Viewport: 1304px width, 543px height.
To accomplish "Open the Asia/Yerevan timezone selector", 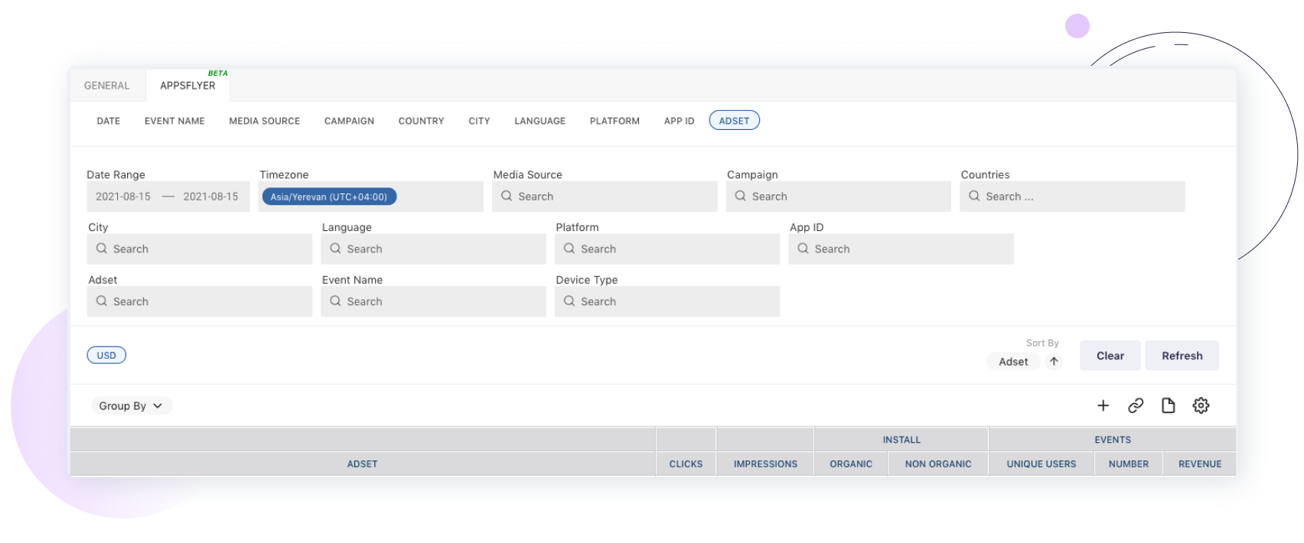I will point(329,197).
